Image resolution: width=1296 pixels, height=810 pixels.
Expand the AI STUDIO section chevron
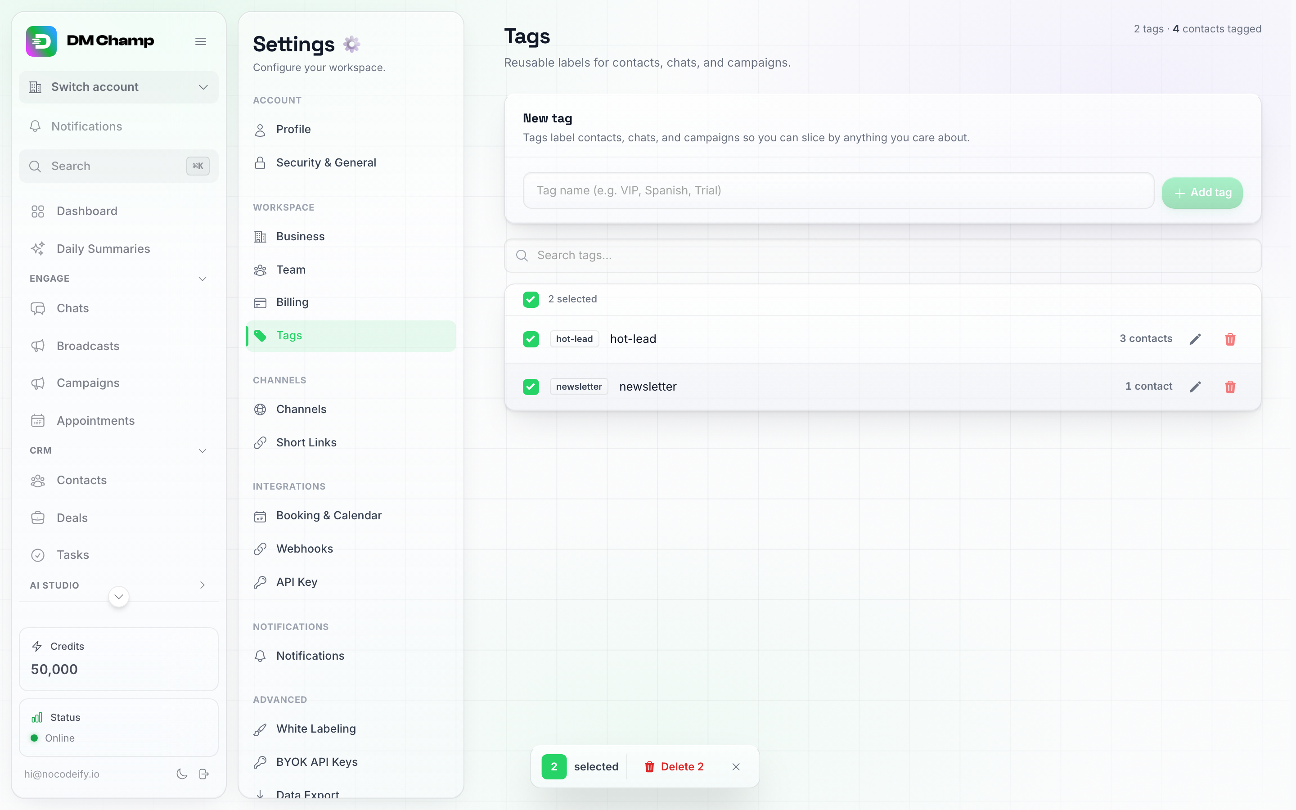point(202,585)
